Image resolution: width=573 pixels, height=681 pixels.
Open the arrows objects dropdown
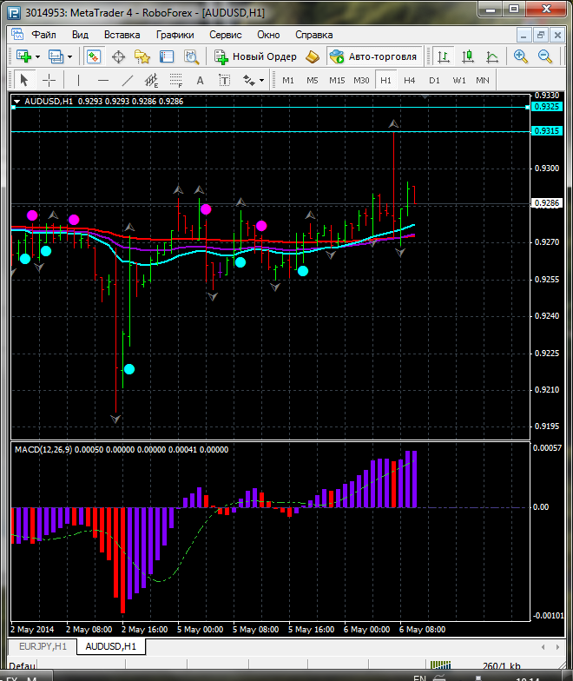(x=254, y=80)
